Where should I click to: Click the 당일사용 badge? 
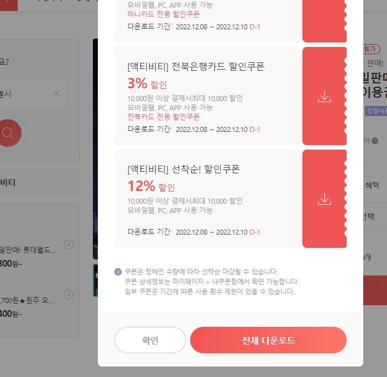376,111
